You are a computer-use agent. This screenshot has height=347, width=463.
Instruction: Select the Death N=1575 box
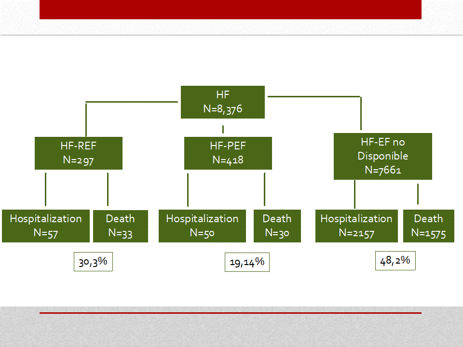click(429, 226)
